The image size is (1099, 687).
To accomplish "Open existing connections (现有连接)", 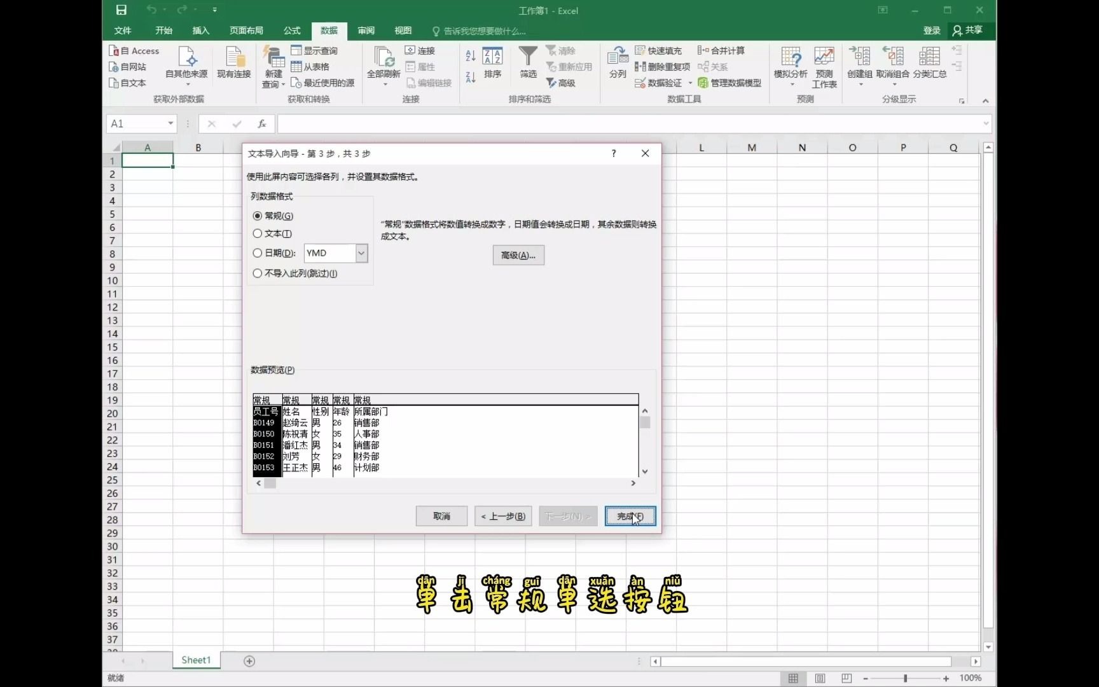I will coord(234,64).
